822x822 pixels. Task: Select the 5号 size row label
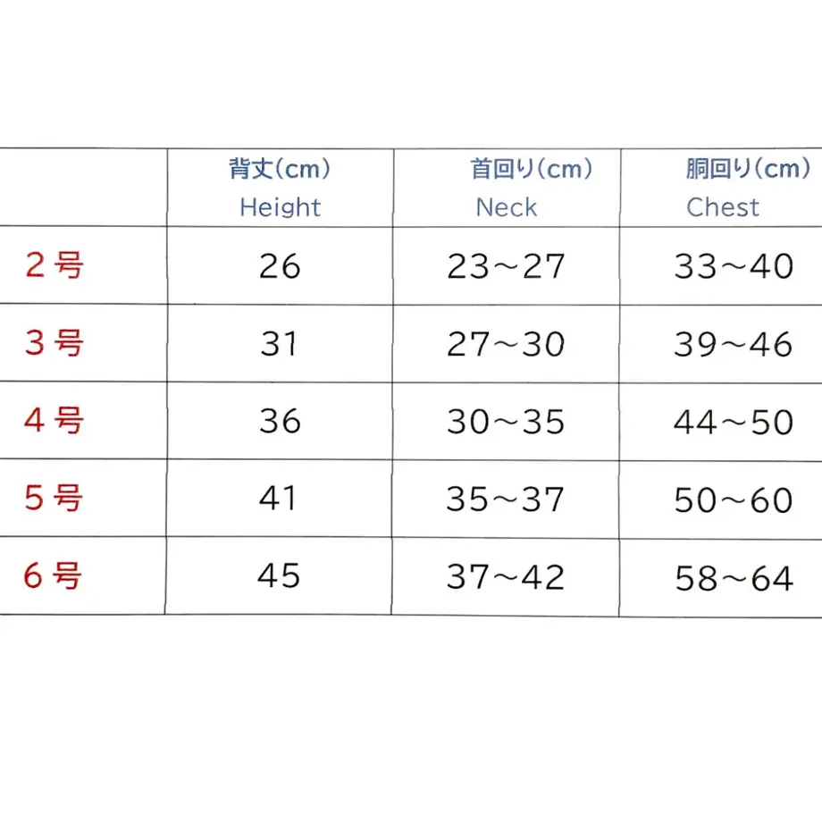pyautogui.click(x=54, y=498)
